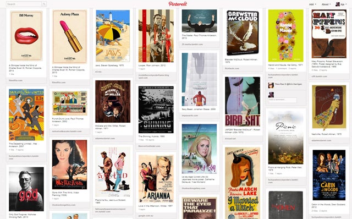Expand the Add dropdown menu
Image resolution: width=352 pixels, height=219 pixels.
point(312,4)
